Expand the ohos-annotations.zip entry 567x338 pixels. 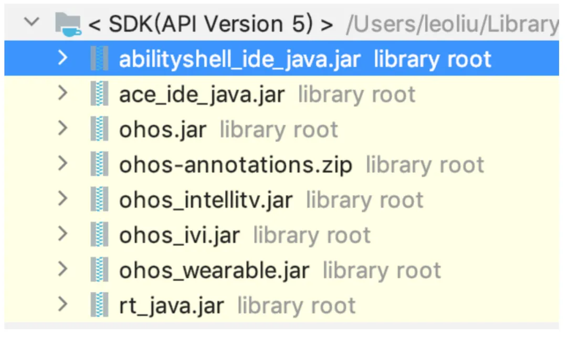pyautogui.click(x=62, y=164)
